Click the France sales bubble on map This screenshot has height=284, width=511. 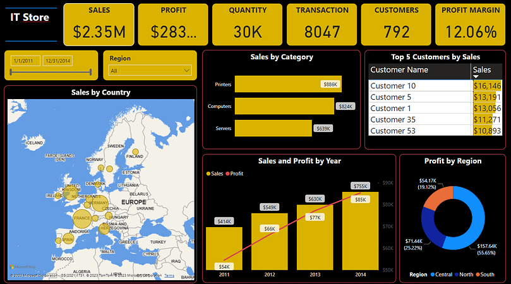(83, 219)
